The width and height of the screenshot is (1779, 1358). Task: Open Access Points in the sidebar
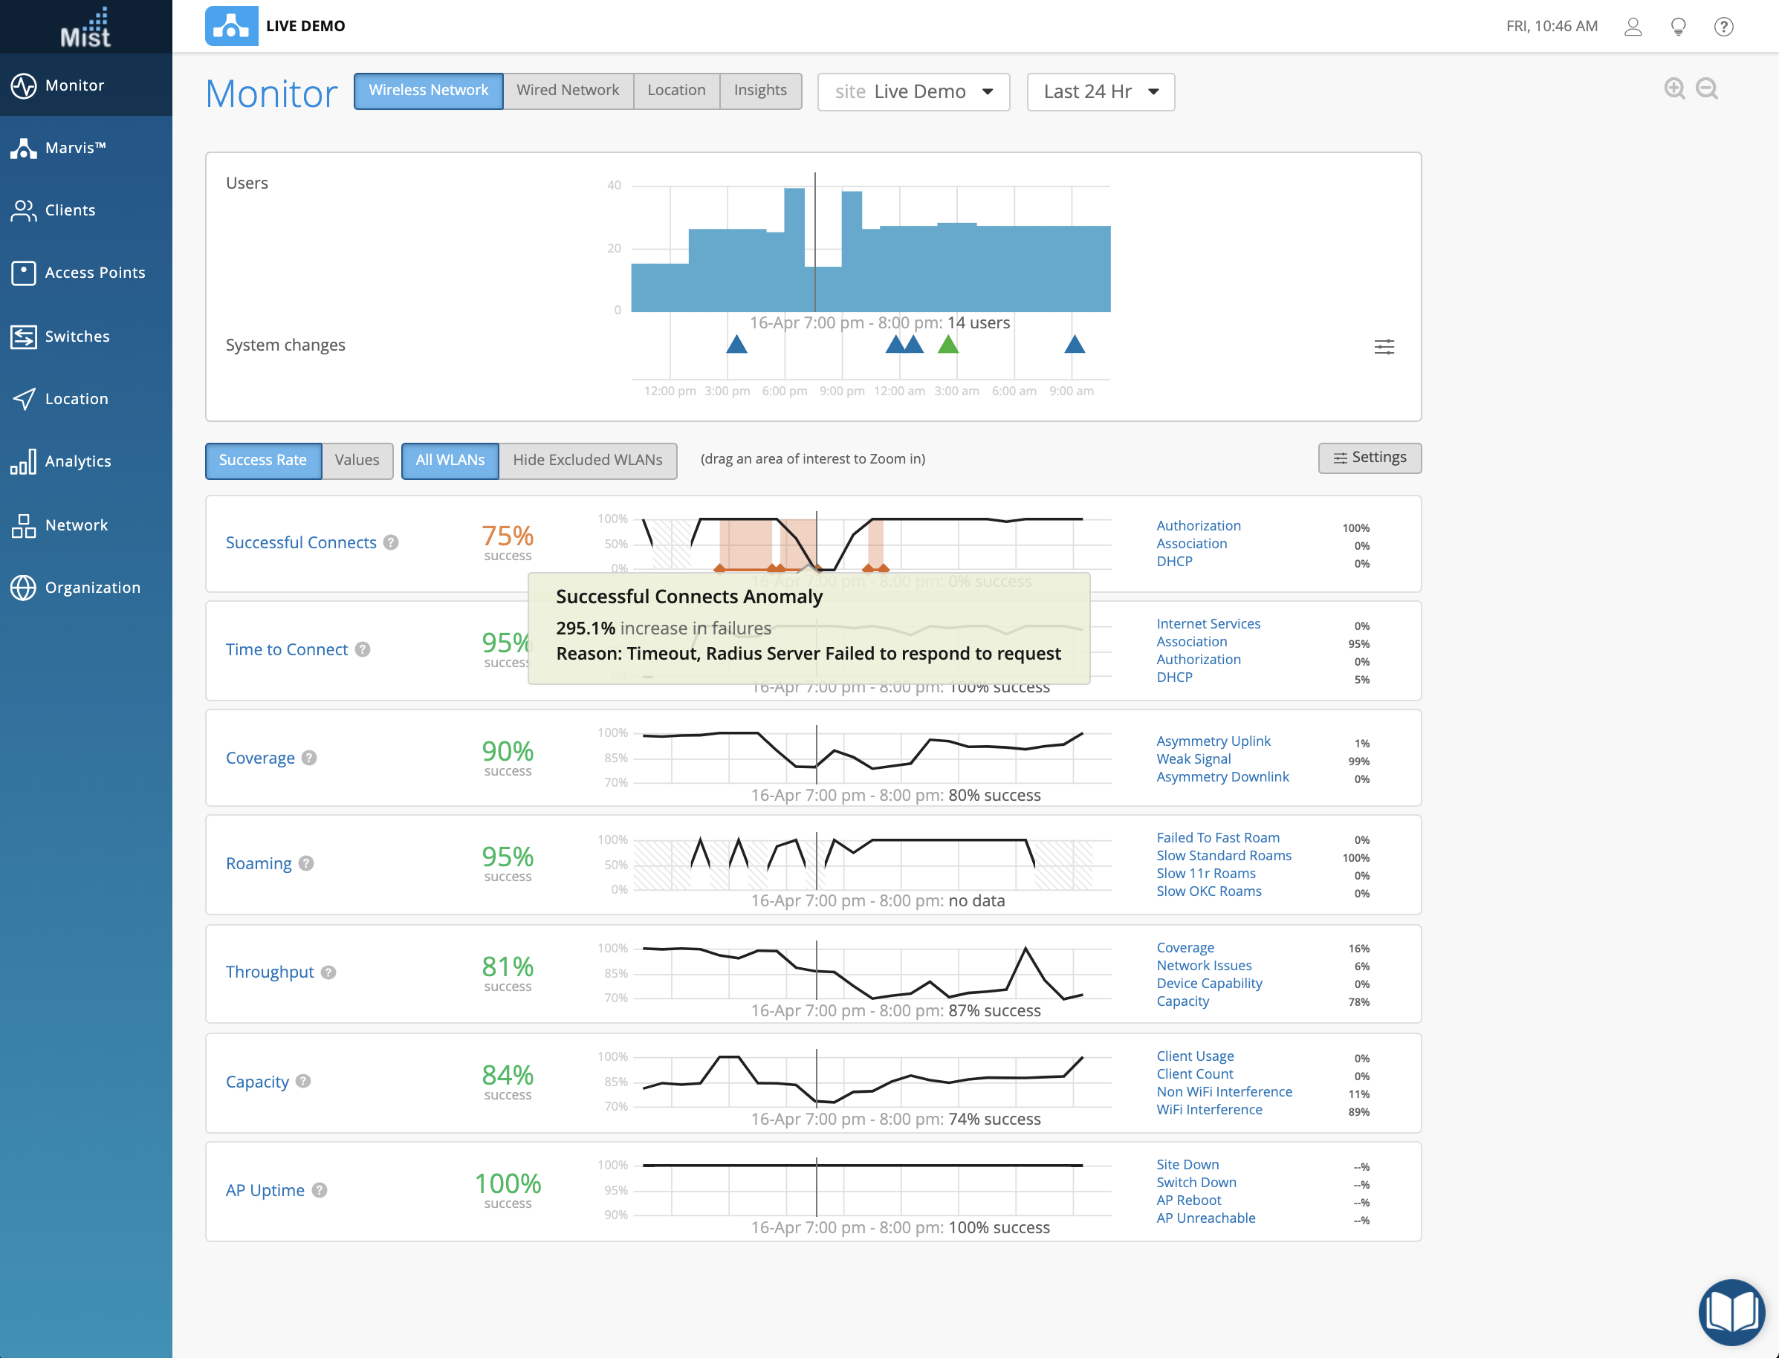coord(94,273)
